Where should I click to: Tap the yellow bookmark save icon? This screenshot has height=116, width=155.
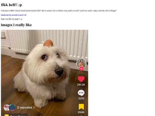pyautogui.click(x=81, y=107)
